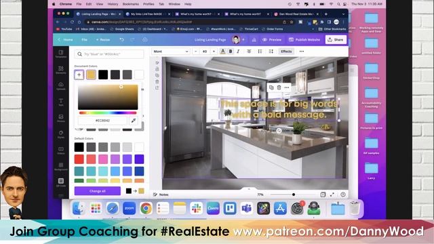Enter fullscreen presentation mode
Screen dimensions: 434x244
click(x=332, y=195)
